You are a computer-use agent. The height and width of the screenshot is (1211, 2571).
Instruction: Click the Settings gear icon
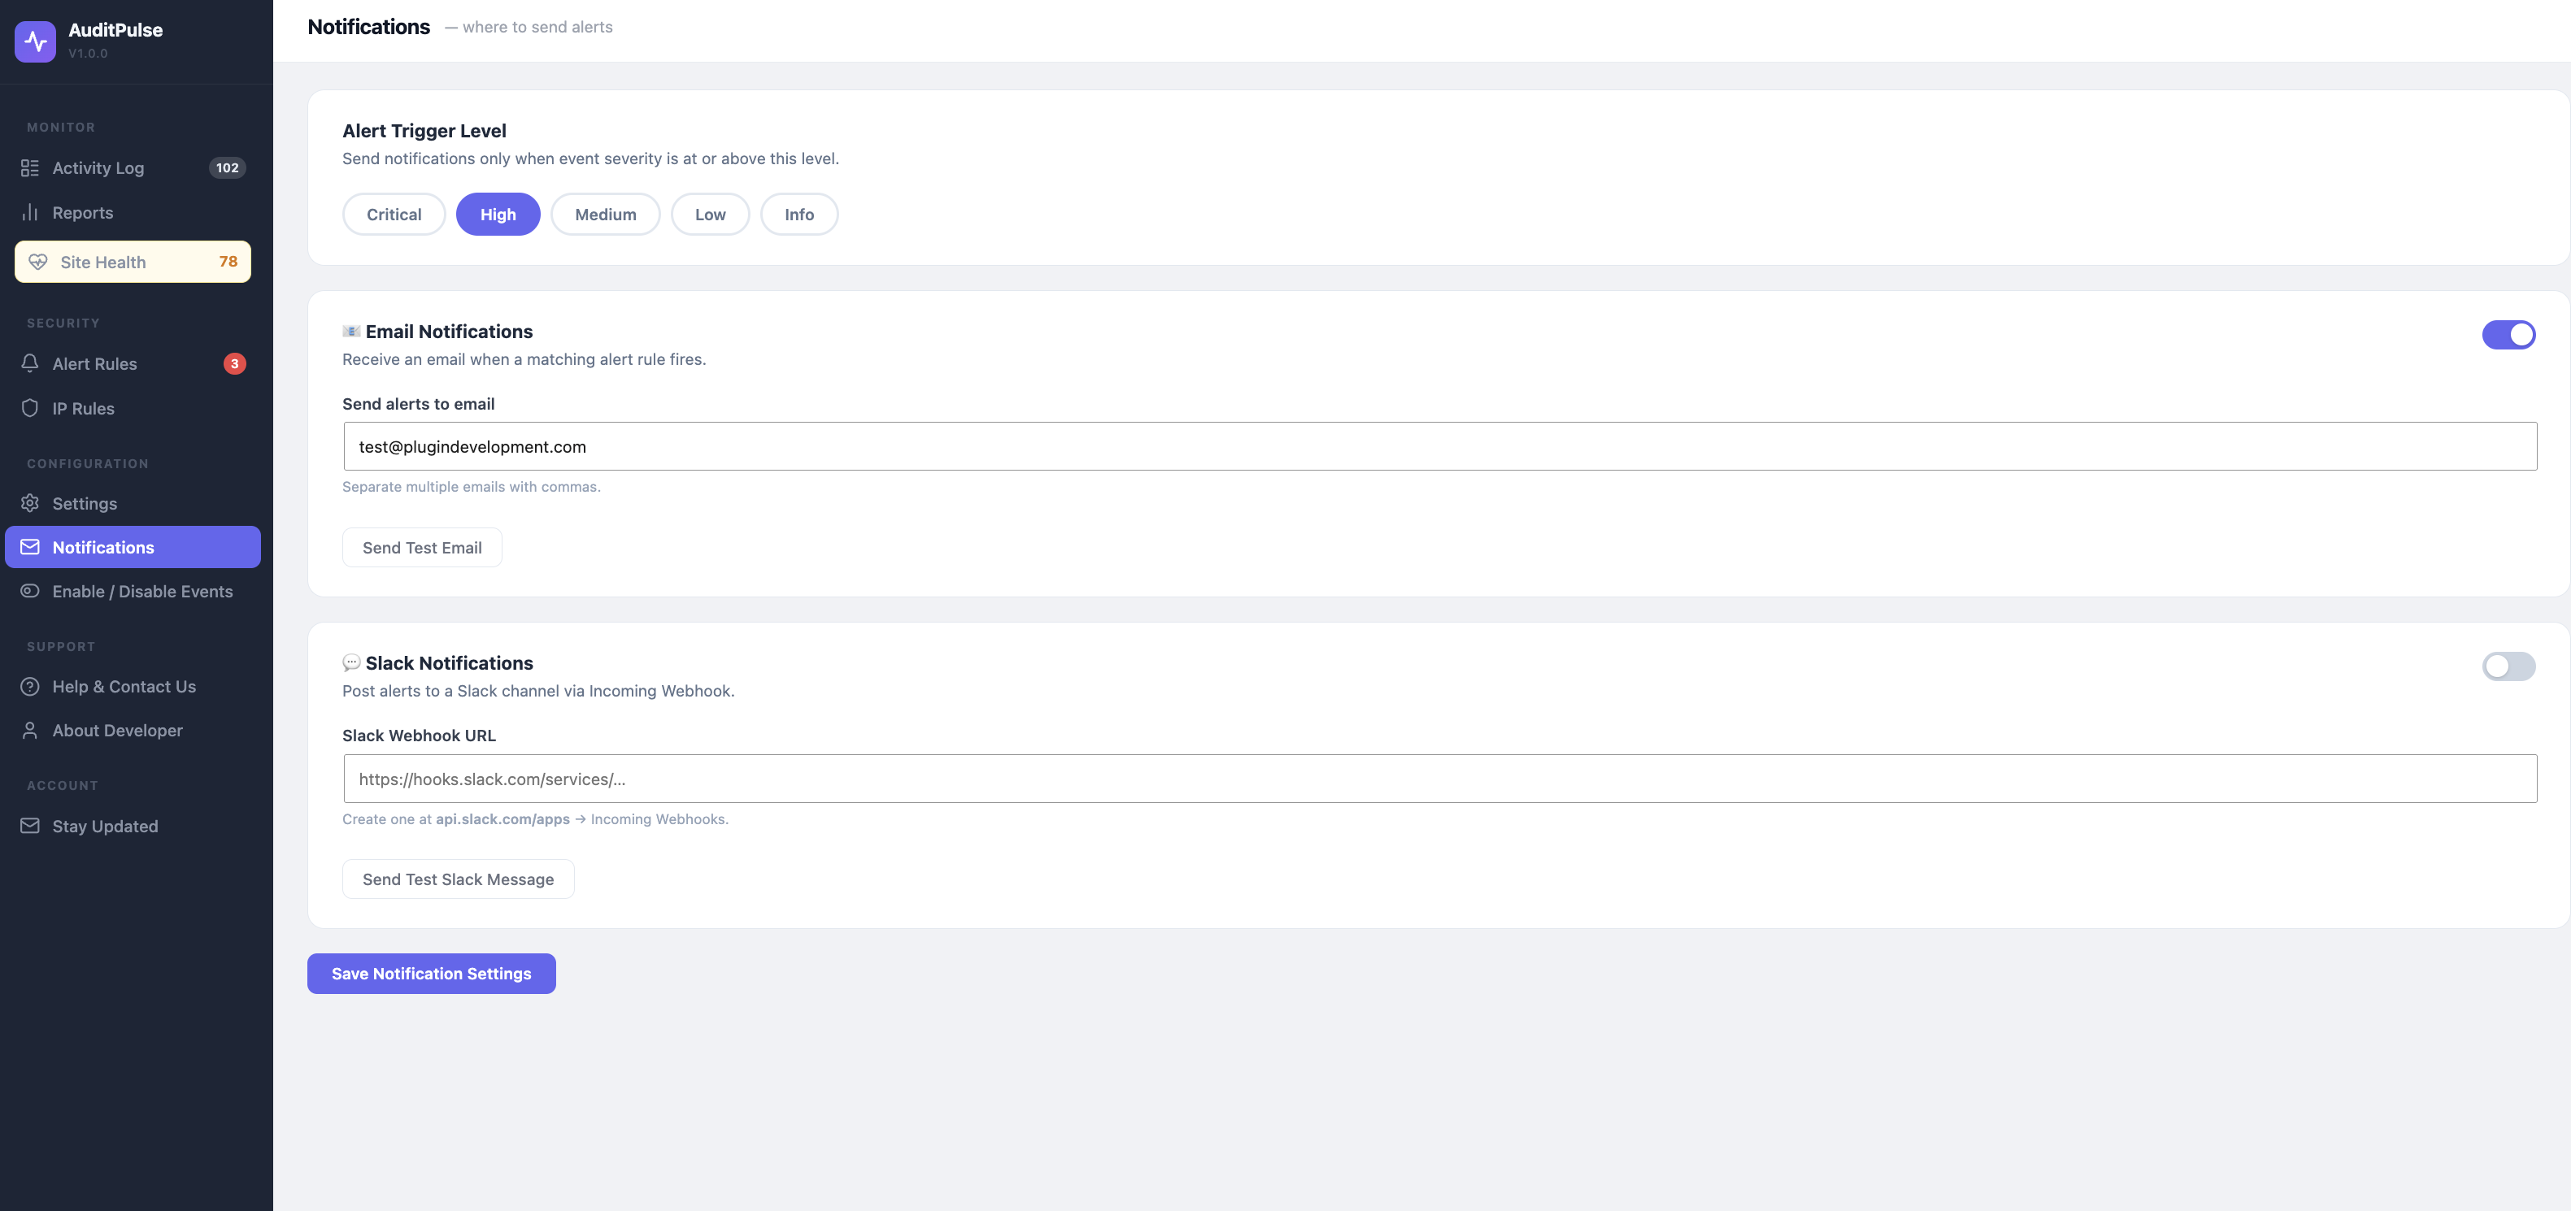pyautogui.click(x=30, y=503)
